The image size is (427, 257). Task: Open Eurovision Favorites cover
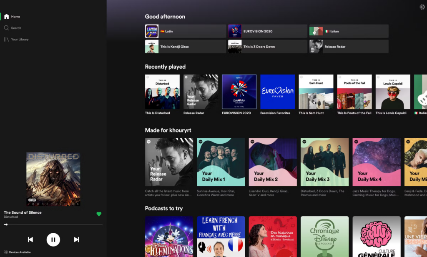277,92
